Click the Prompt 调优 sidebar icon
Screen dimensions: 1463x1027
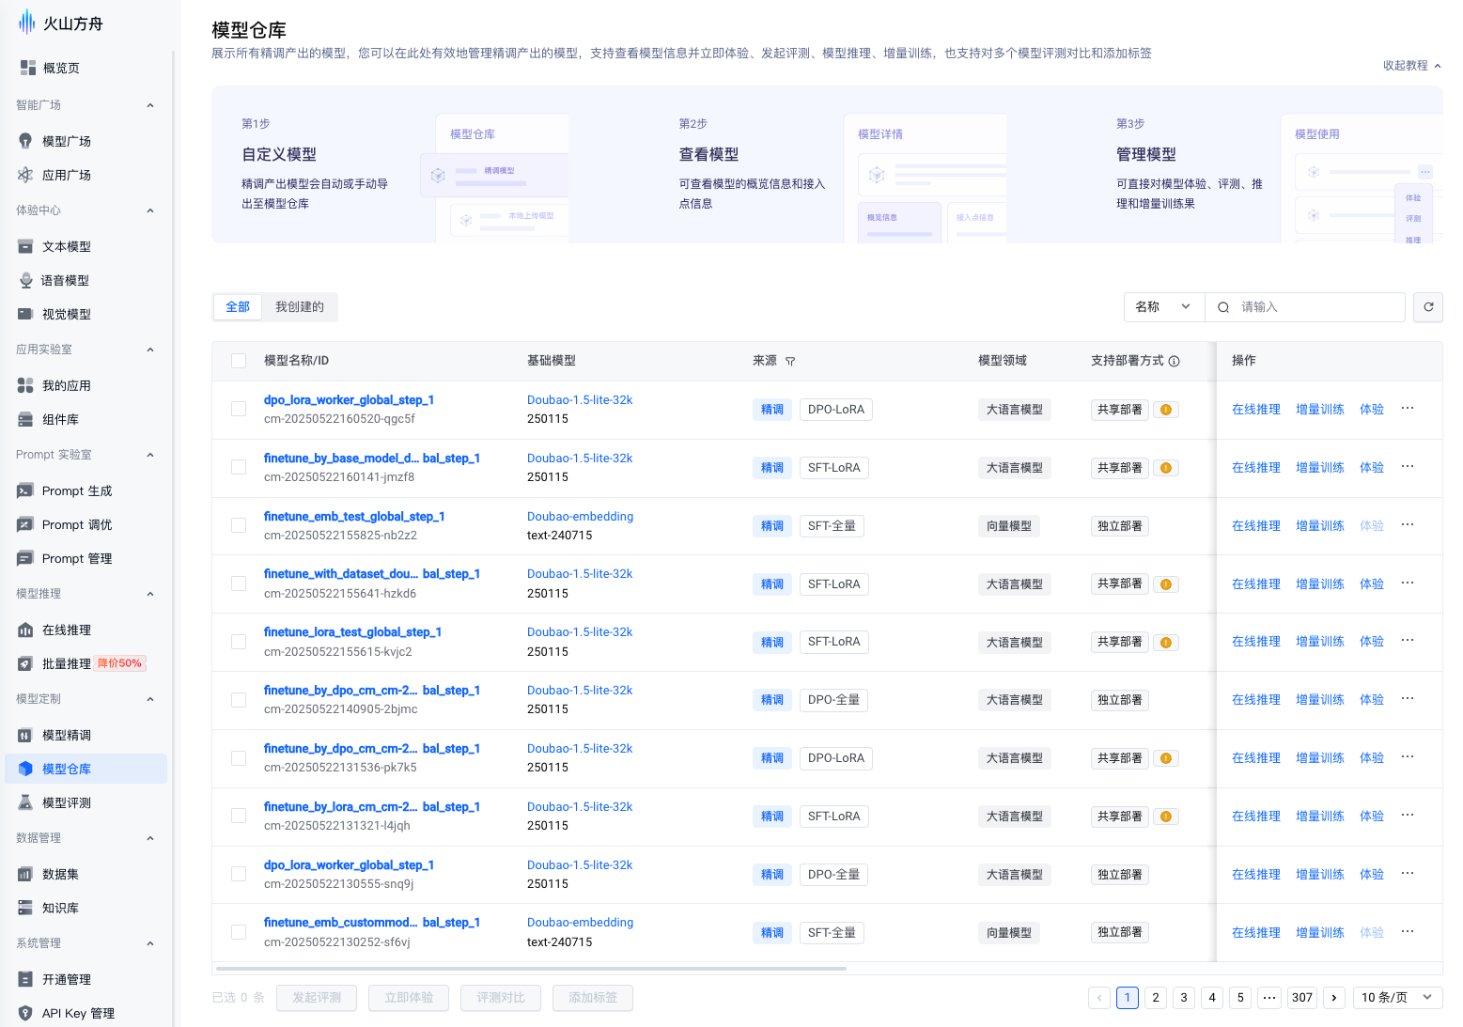pos(25,524)
